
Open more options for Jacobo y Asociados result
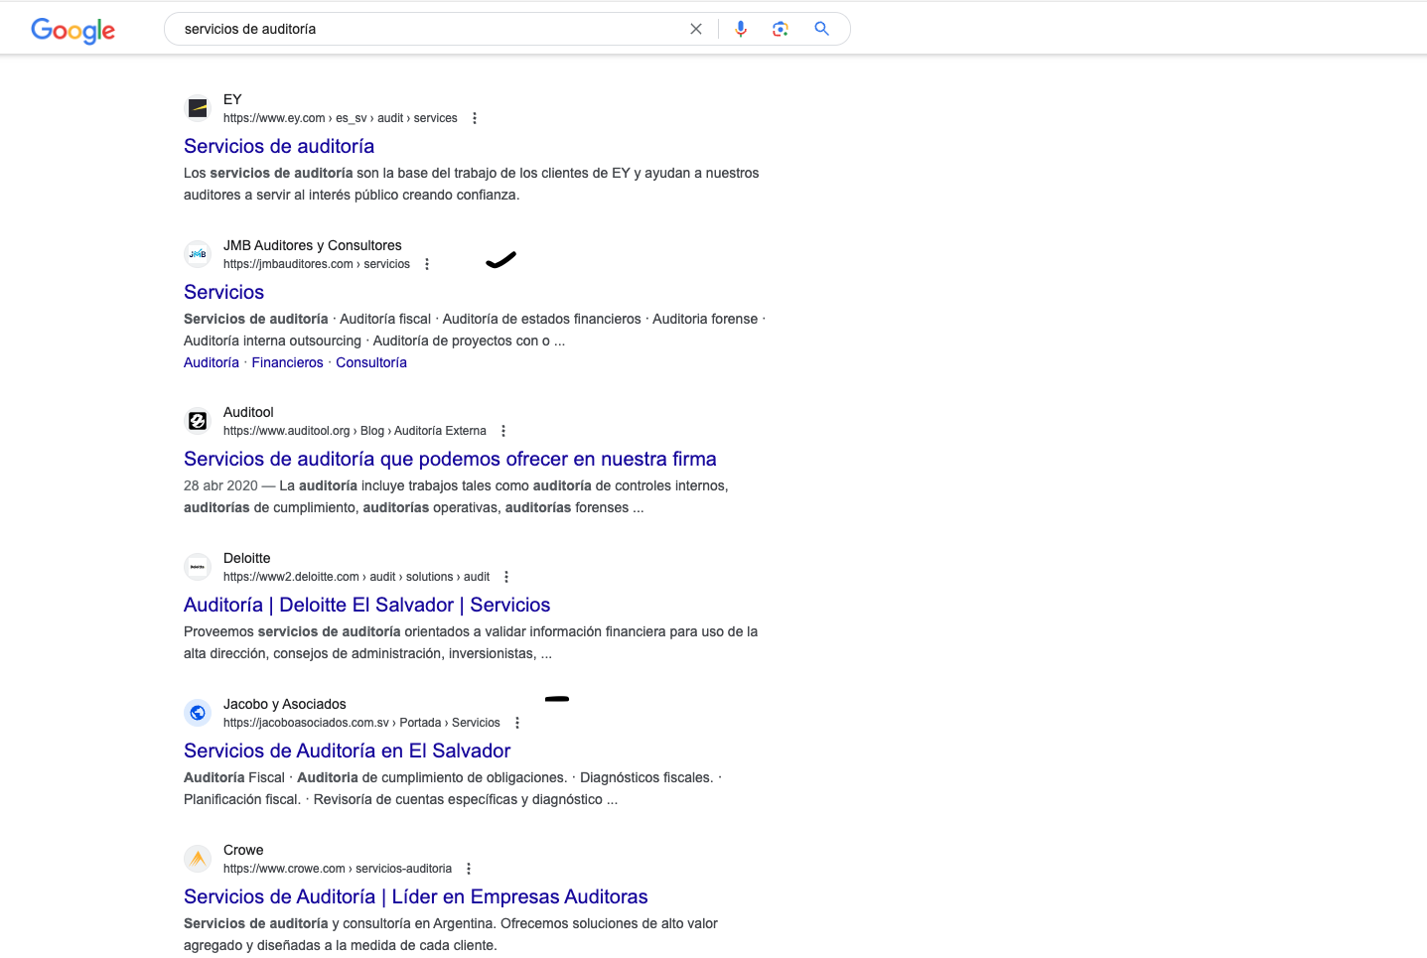tap(517, 723)
